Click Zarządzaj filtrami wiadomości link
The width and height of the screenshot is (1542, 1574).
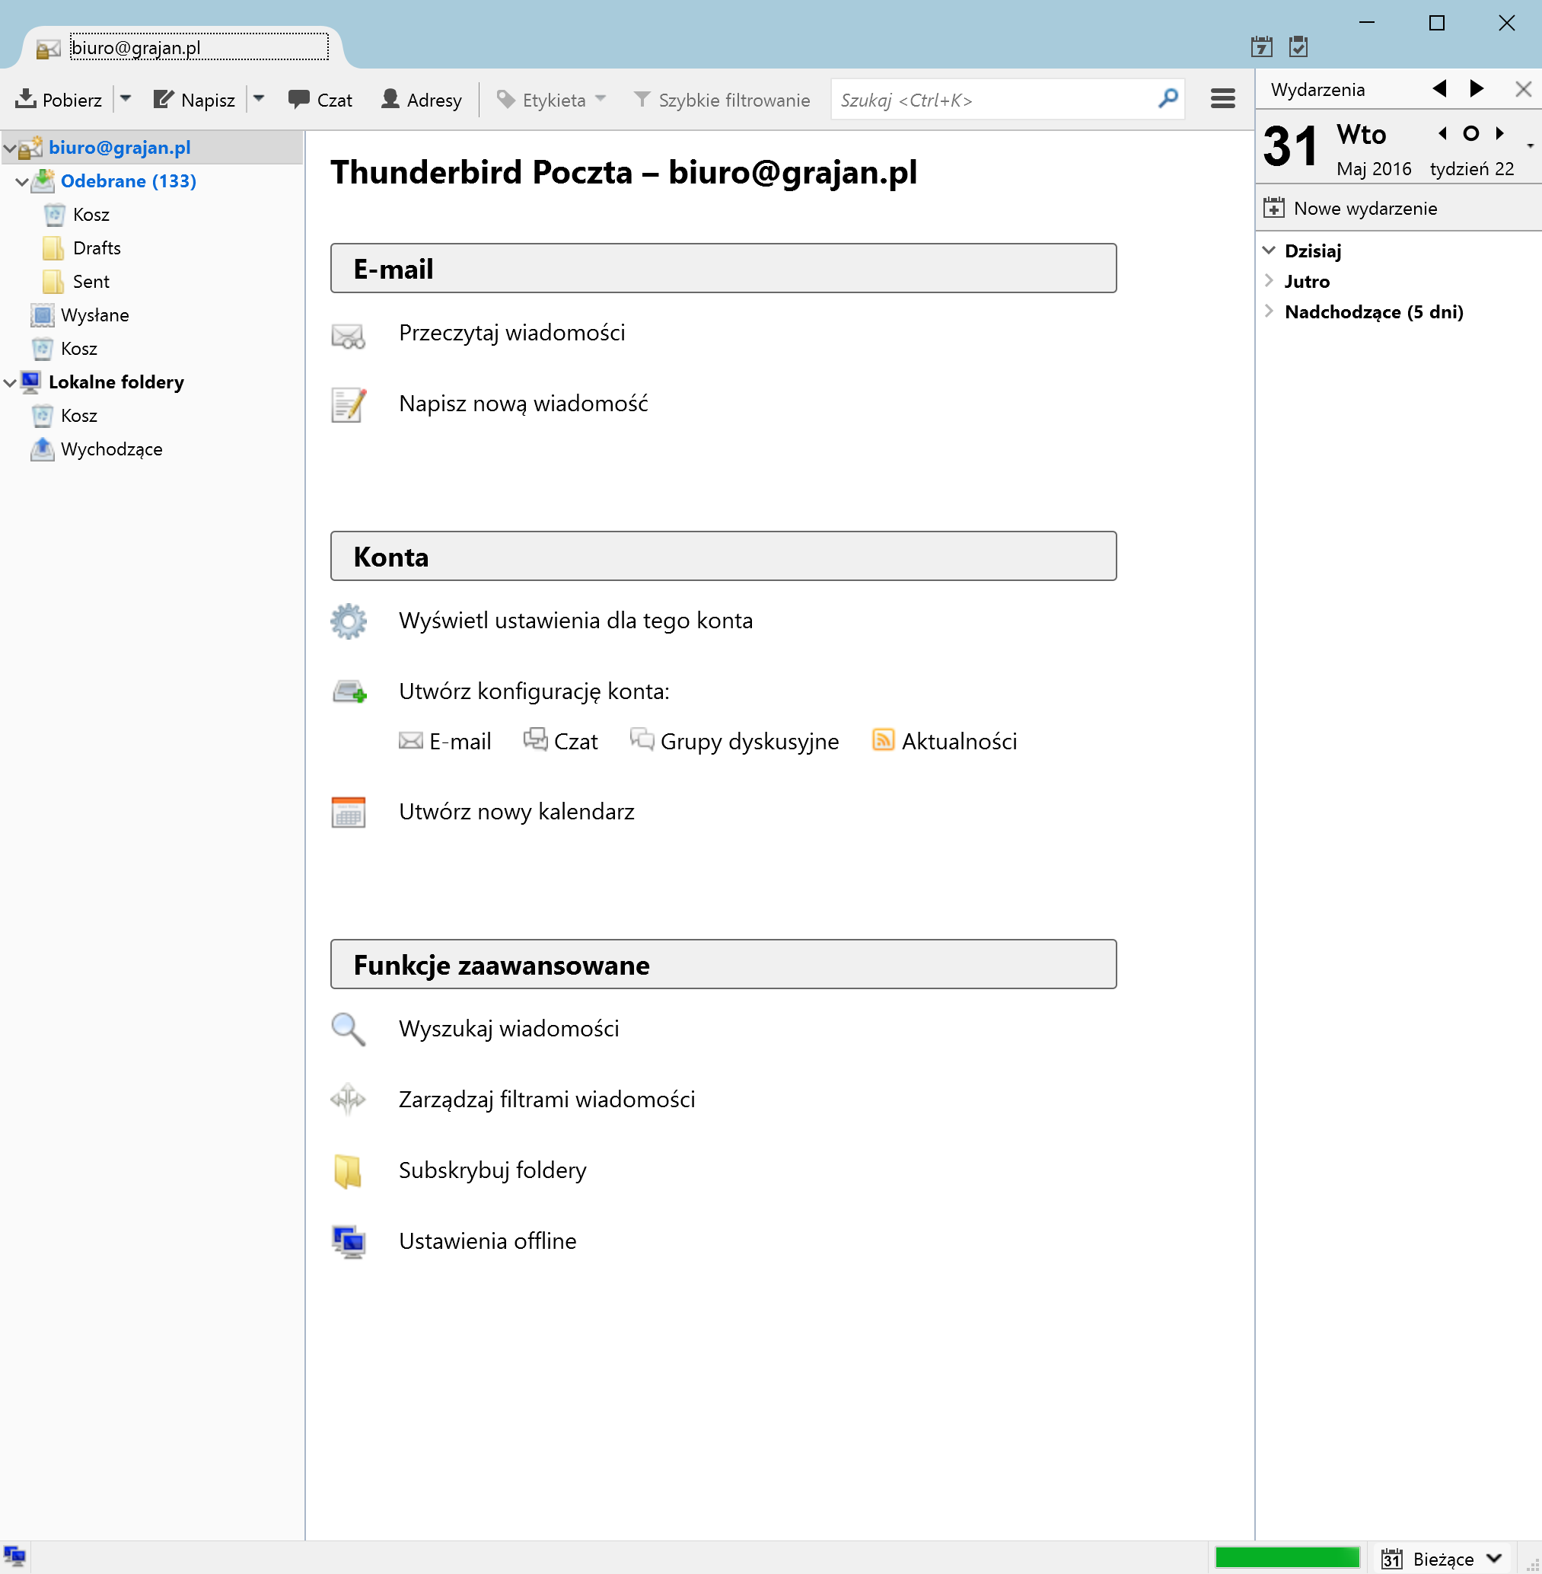546,1100
